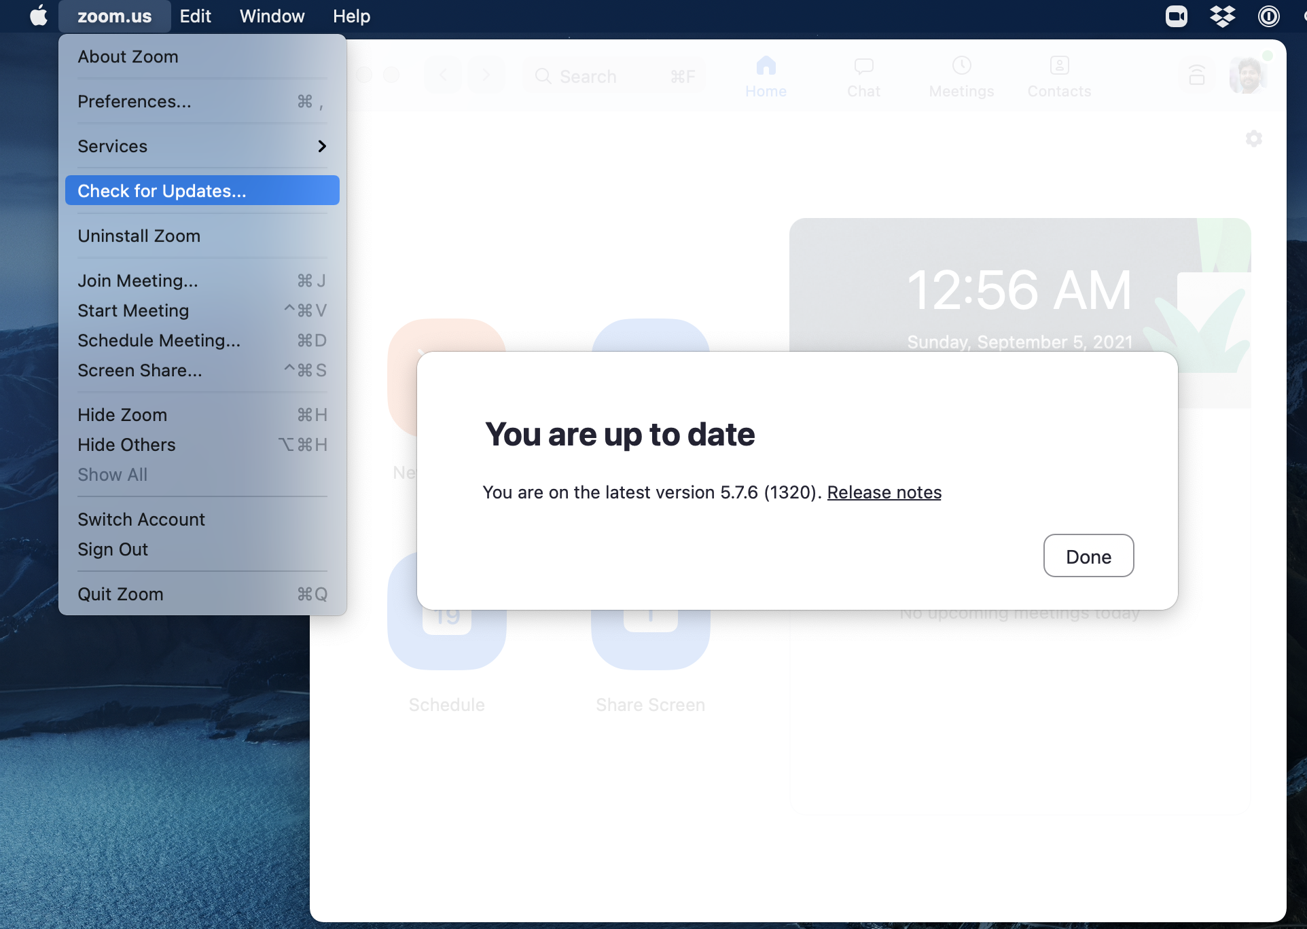Click the settings gear icon
The image size is (1307, 929).
(1253, 139)
